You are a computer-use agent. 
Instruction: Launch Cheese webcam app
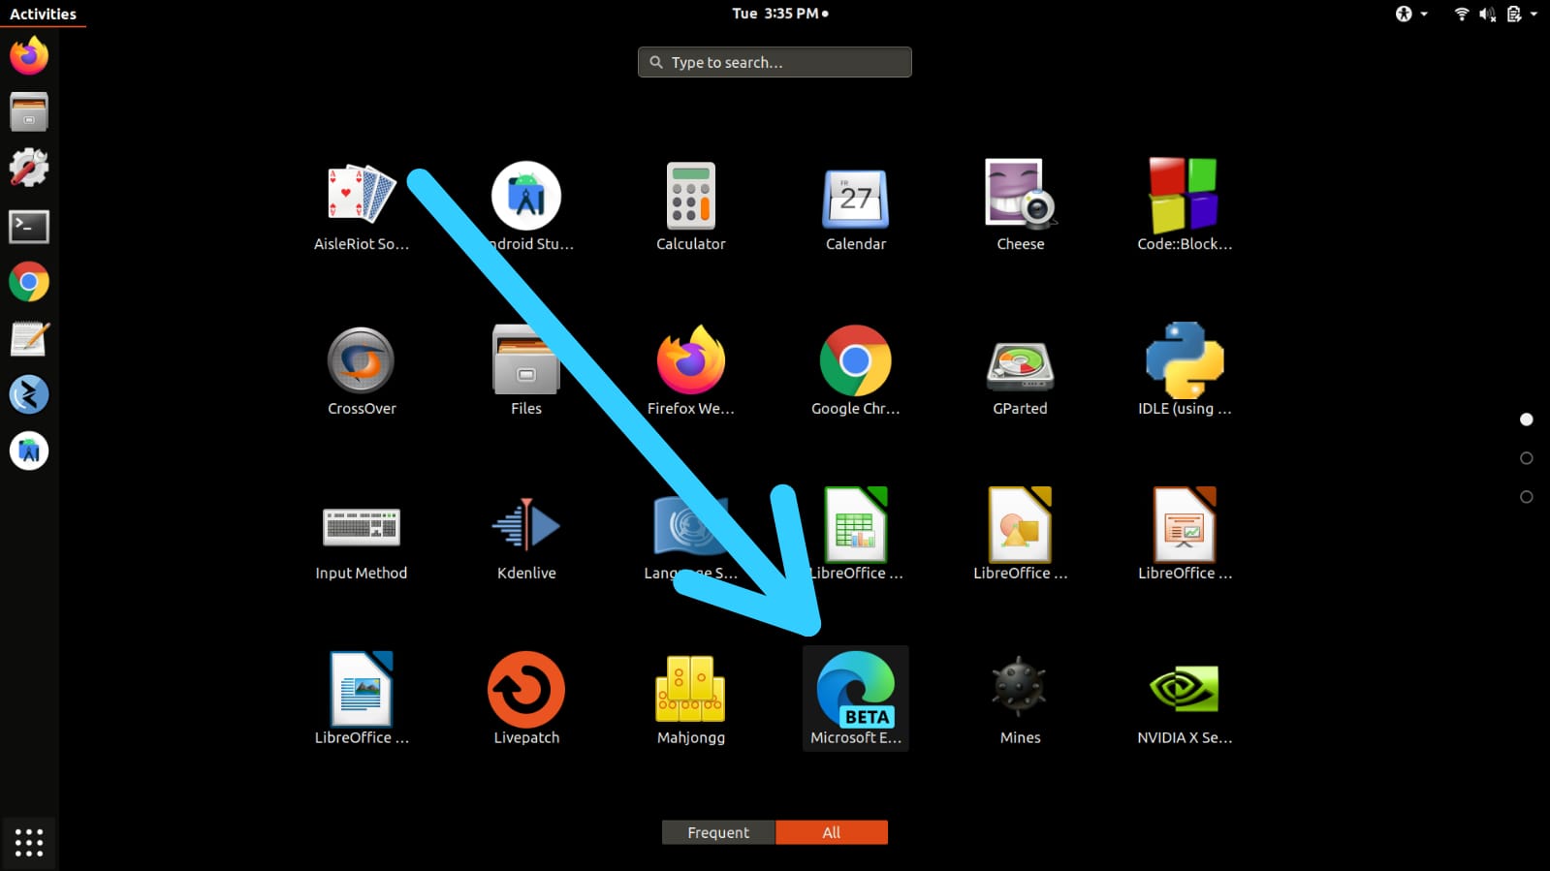point(1021,204)
